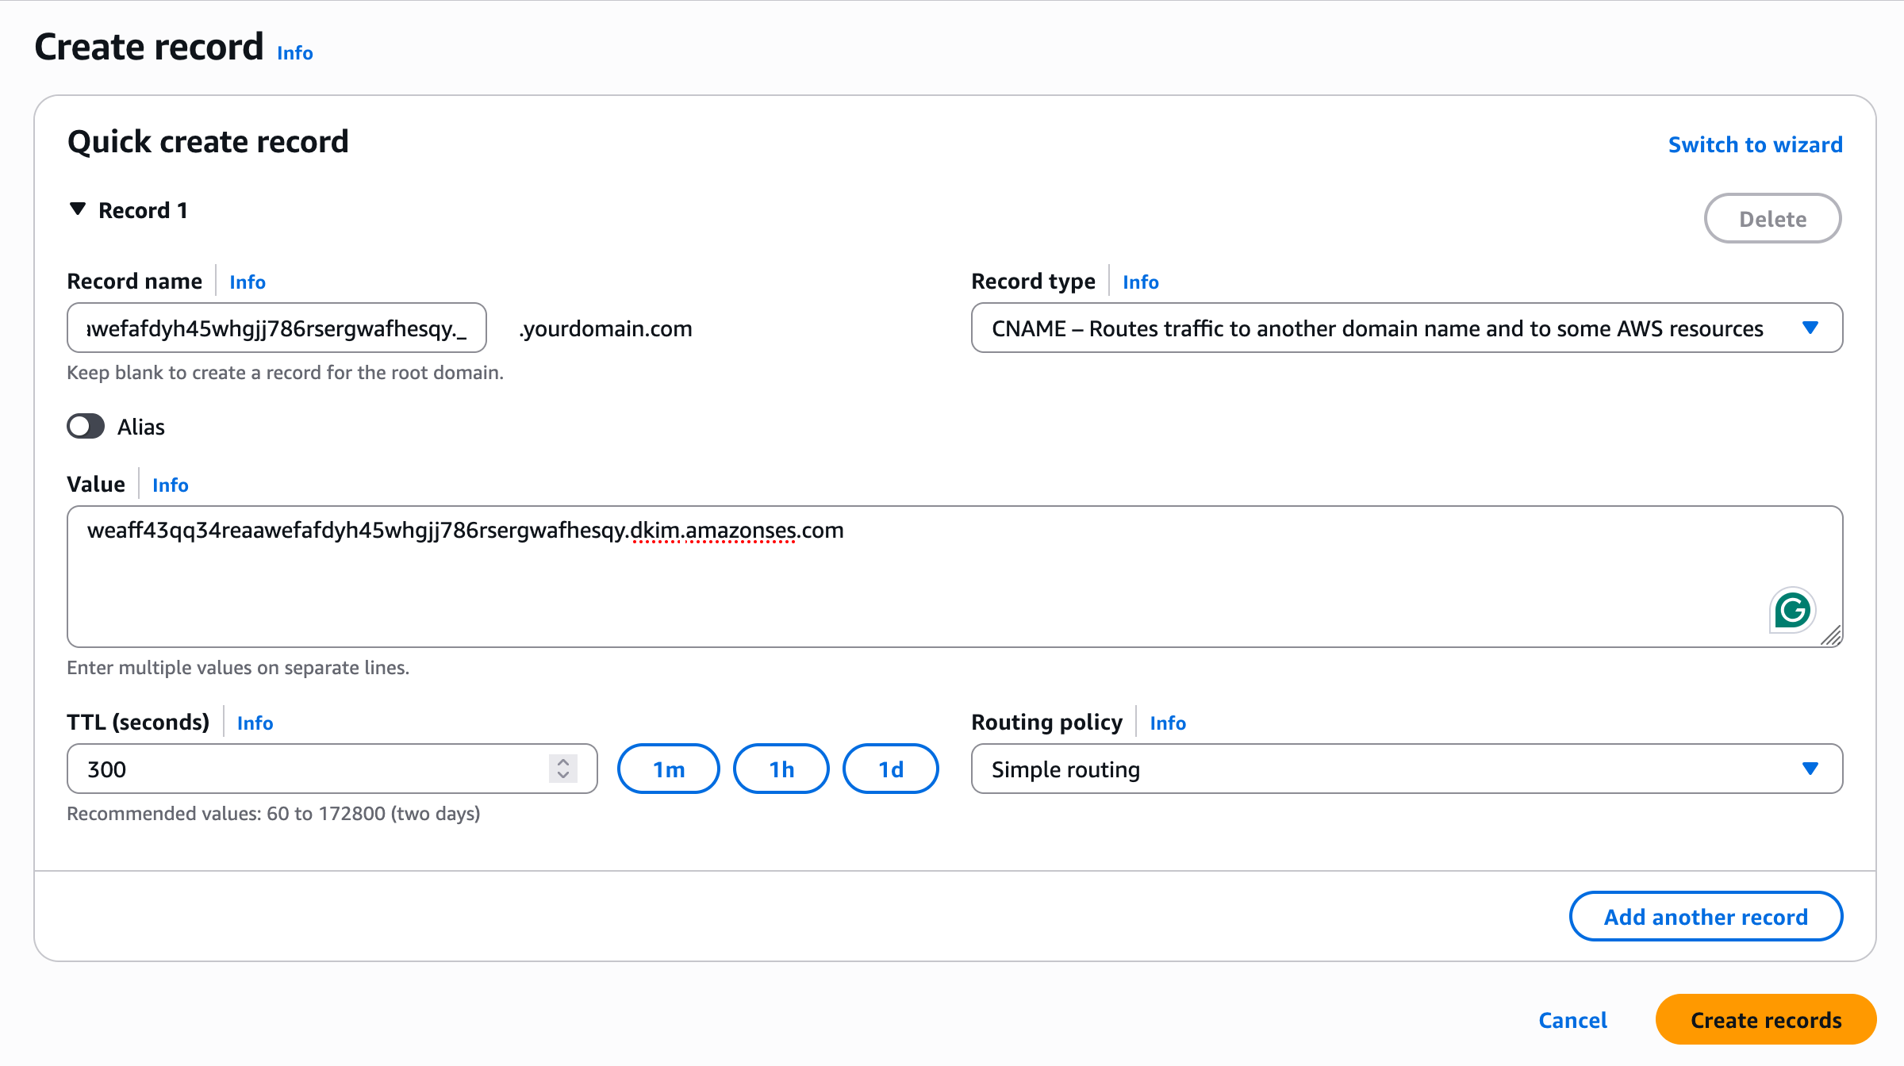This screenshot has width=1904, height=1066.
Task: Click in the Record name field
Action: coord(276,328)
